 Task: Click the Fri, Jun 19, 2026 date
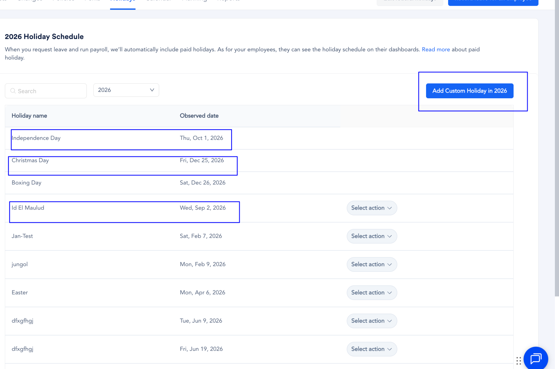[x=201, y=349]
